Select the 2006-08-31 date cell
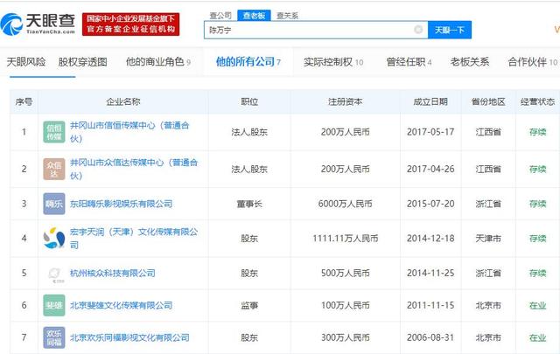 (x=430, y=337)
